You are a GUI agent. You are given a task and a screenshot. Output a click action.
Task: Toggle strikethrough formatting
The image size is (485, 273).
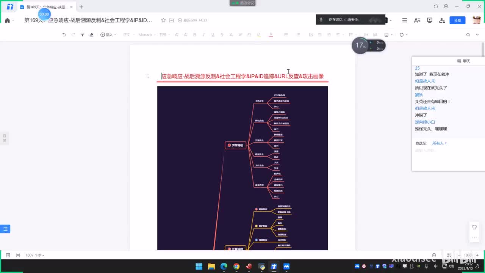(x=222, y=35)
